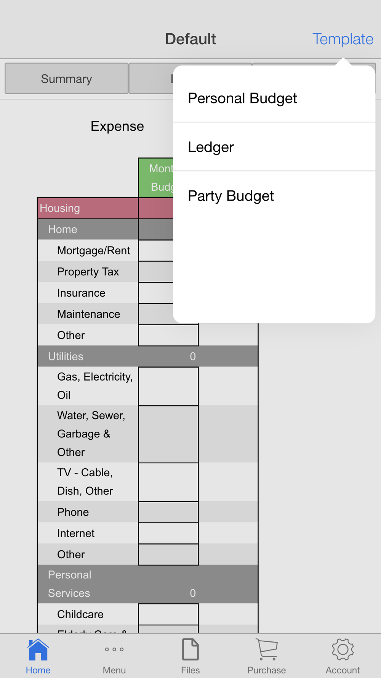This screenshot has height=678, width=381.
Task: Select the Personal Services section header
Action: (147, 584)
